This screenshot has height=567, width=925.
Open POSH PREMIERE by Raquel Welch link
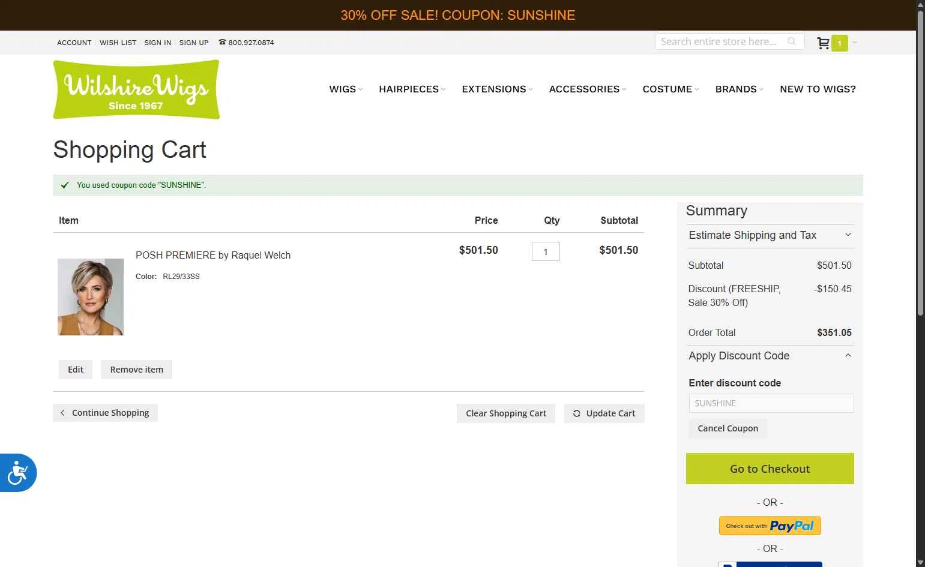coord(213,255)
